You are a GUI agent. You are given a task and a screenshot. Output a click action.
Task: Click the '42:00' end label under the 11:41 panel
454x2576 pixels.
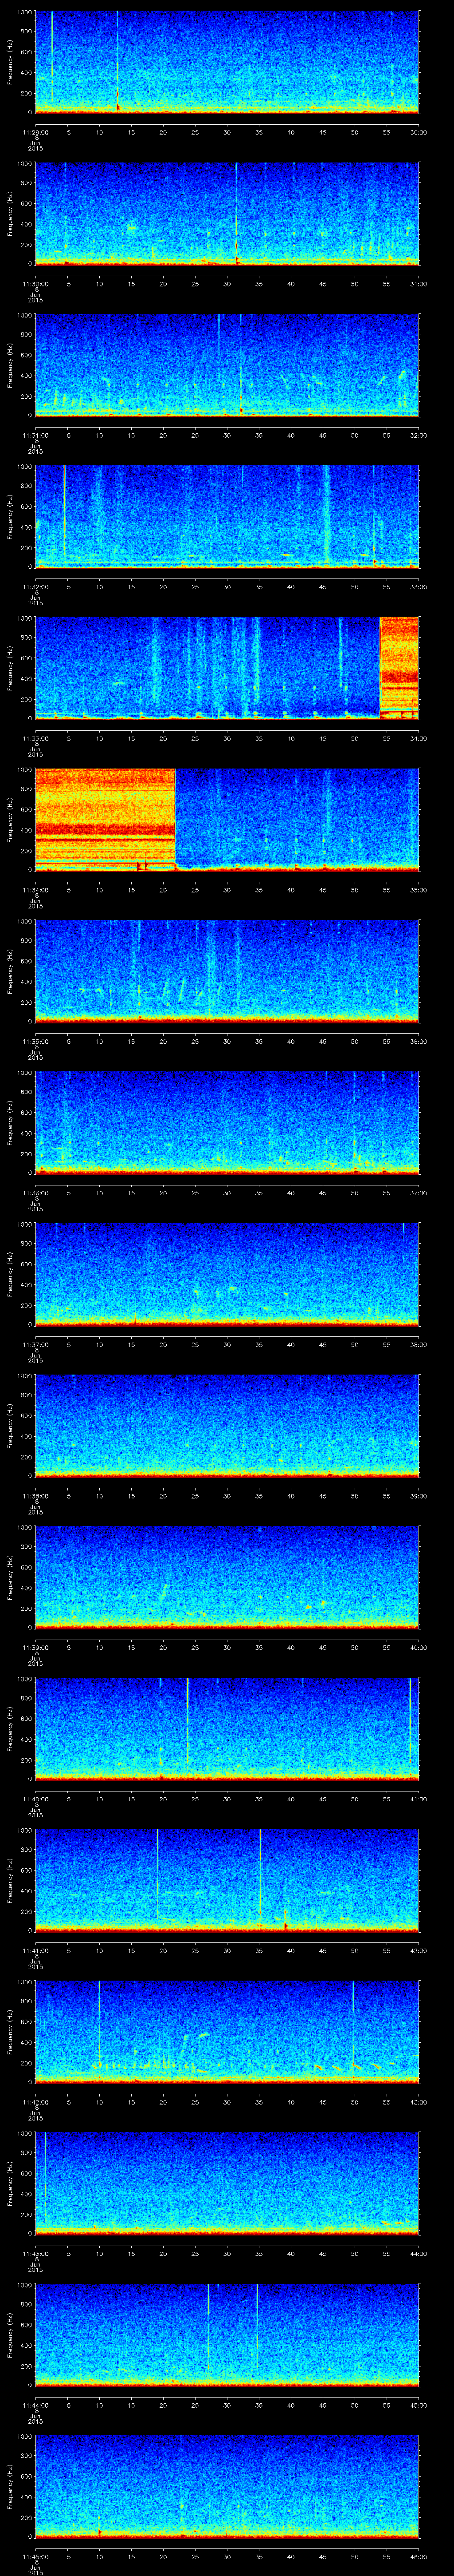coord(418,1950)
